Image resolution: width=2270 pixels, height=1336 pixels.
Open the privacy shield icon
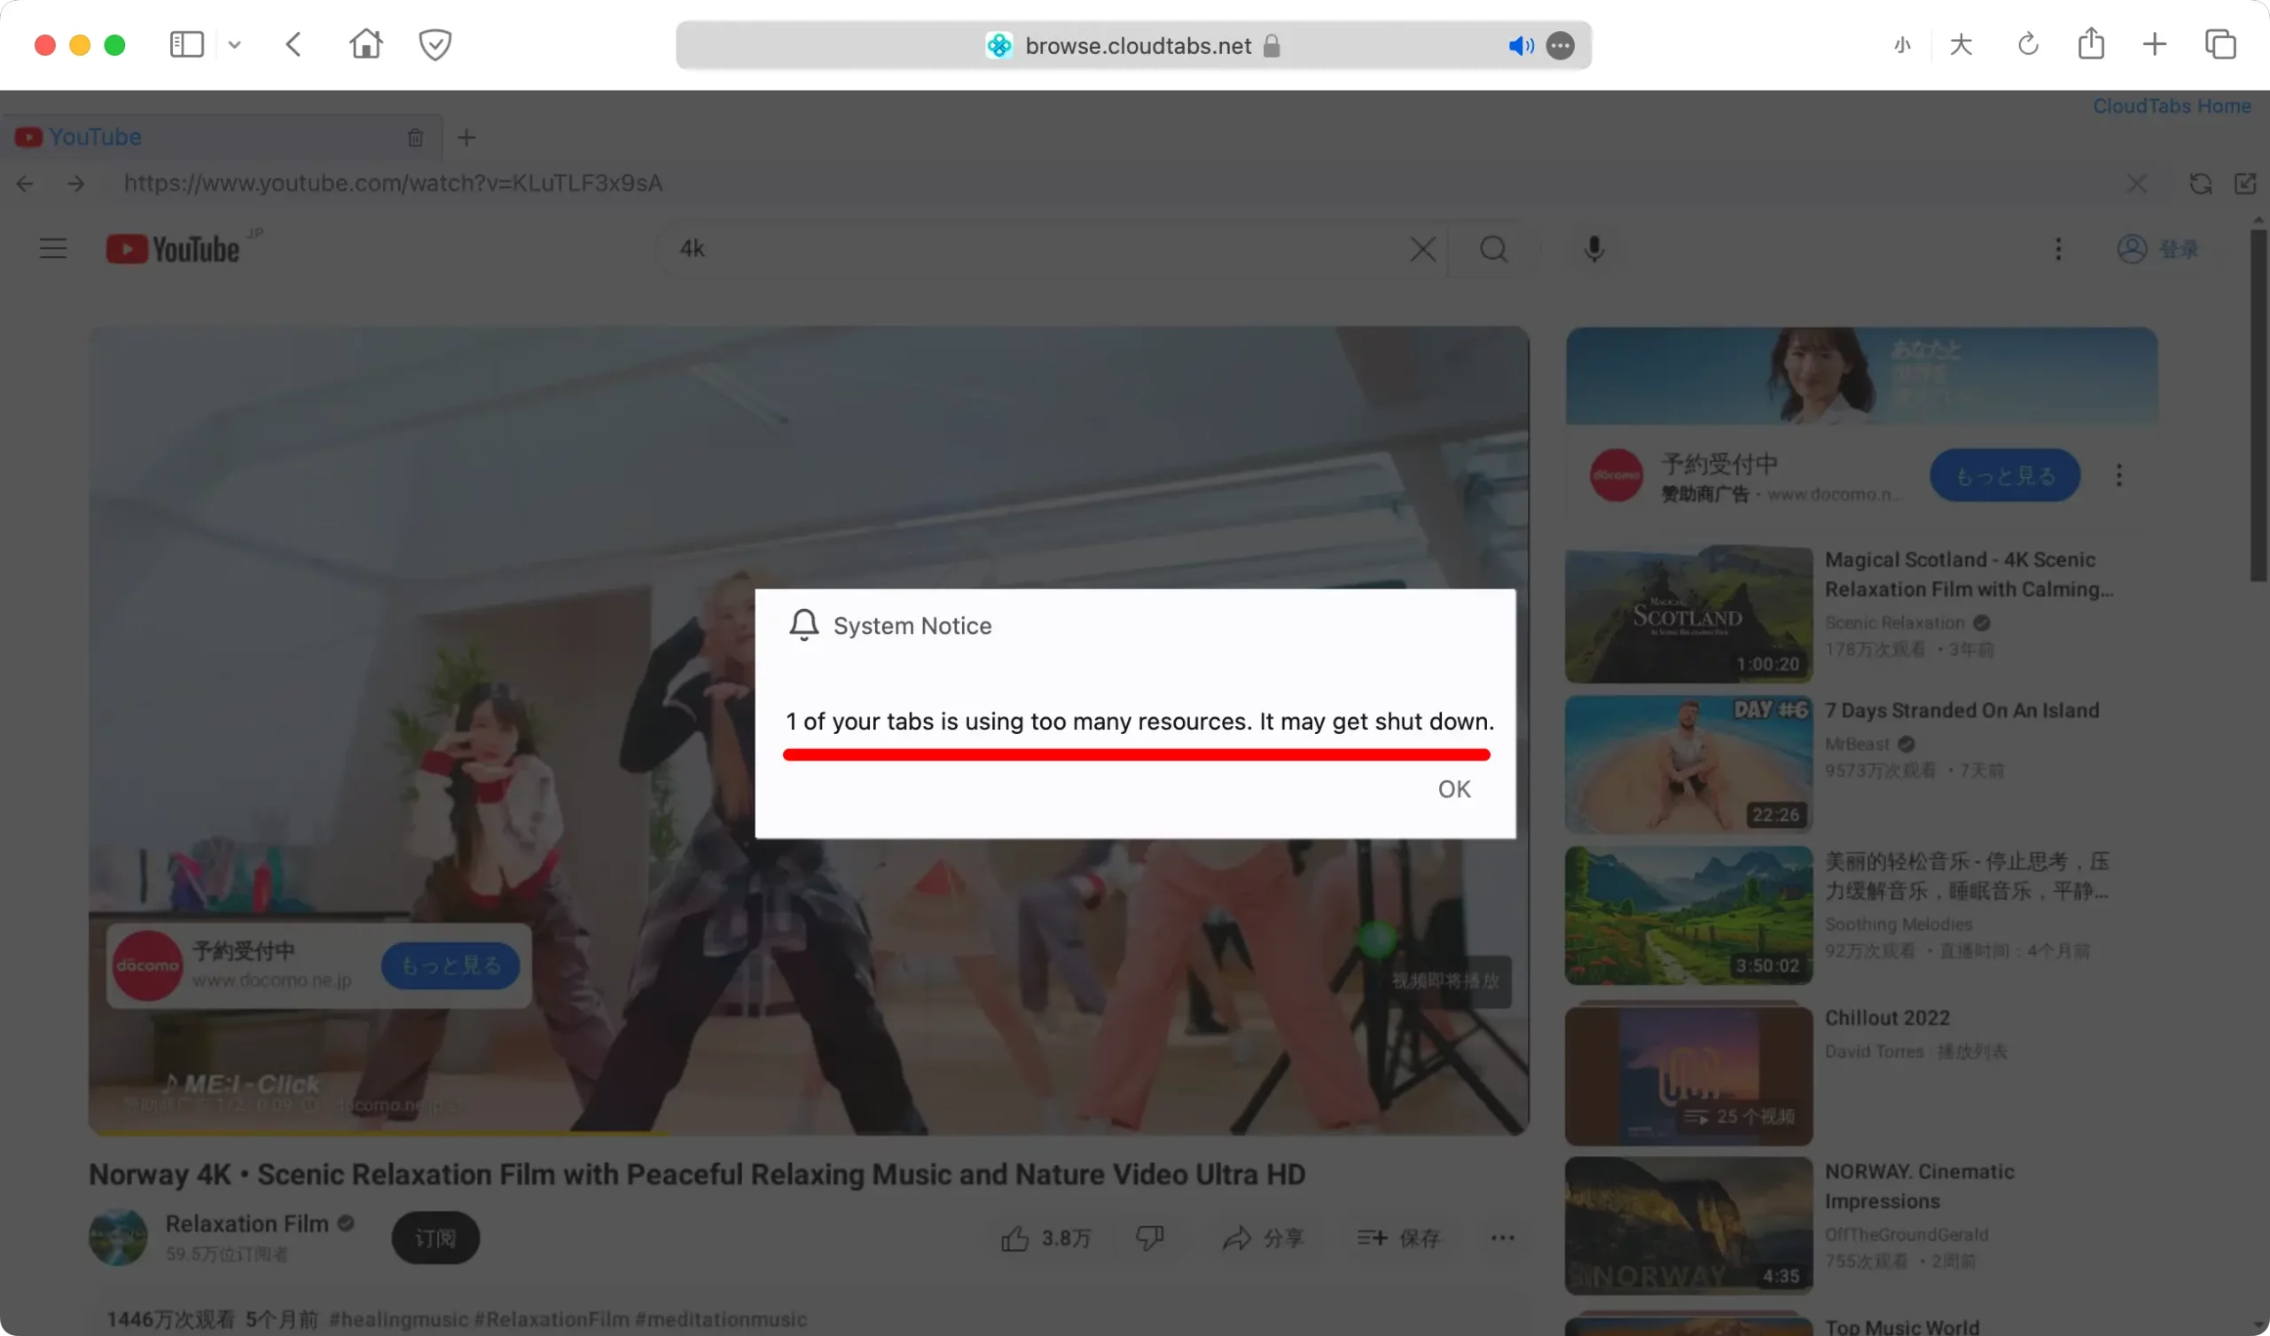435,44
